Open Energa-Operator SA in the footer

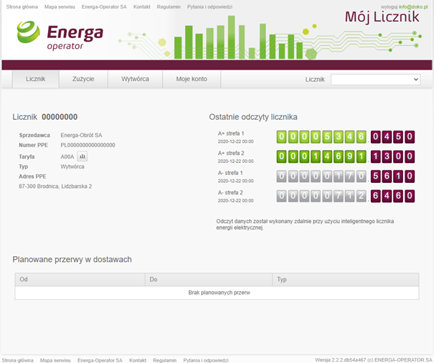click(100, 360)
